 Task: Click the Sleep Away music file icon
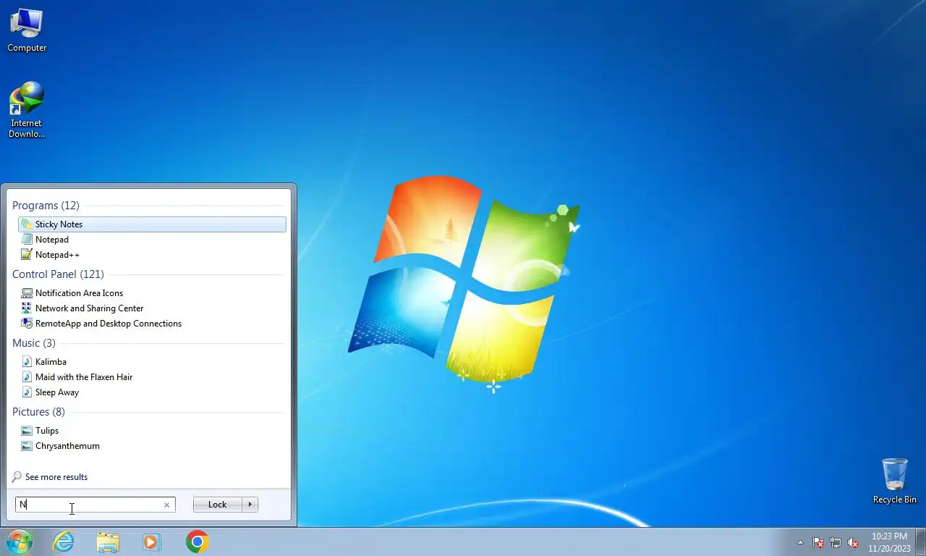click(x=27, y=392)
